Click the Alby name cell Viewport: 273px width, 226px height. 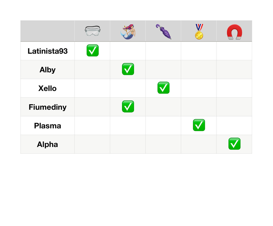(47, 70)
